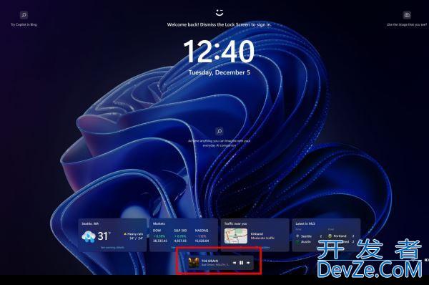Click the Tuesday, December 5 date
429x285 pixels.
(220, 72)
